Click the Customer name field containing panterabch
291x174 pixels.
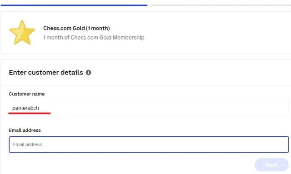pos(149,108)
